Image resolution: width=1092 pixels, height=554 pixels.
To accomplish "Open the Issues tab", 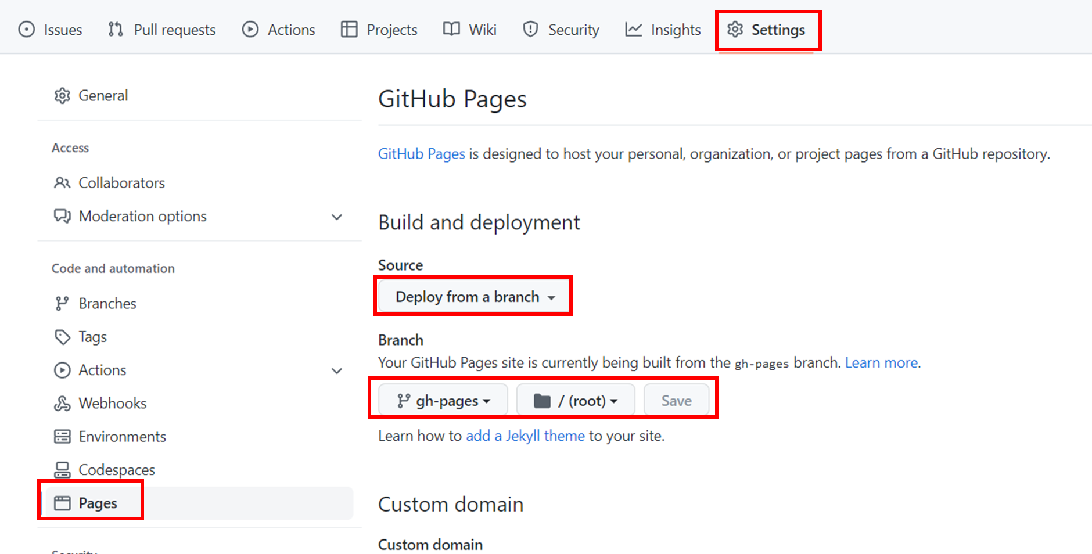I will (x=50, y=30).
